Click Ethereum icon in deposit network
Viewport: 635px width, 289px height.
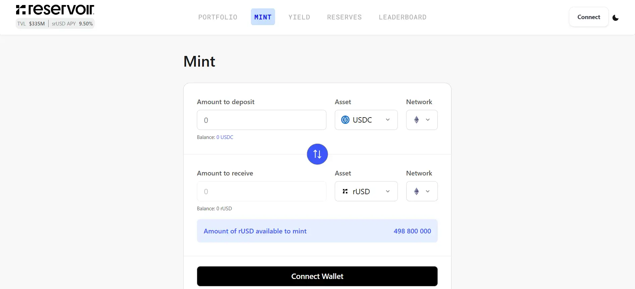(x=416, y=120)
